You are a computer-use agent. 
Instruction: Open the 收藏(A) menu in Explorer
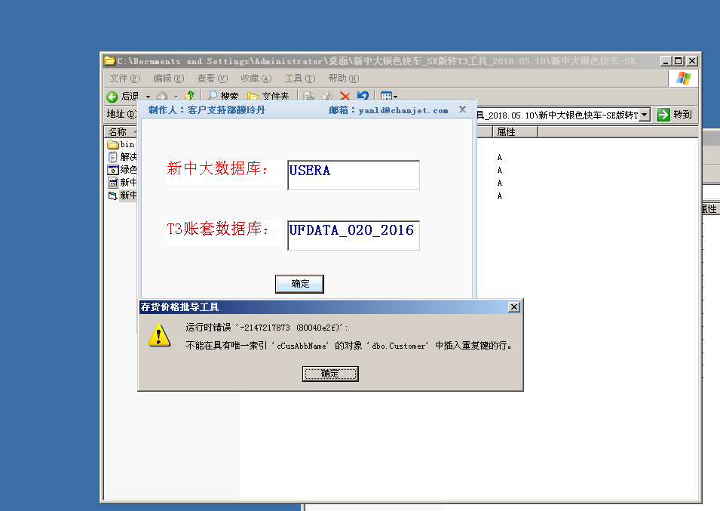(256, 78)
